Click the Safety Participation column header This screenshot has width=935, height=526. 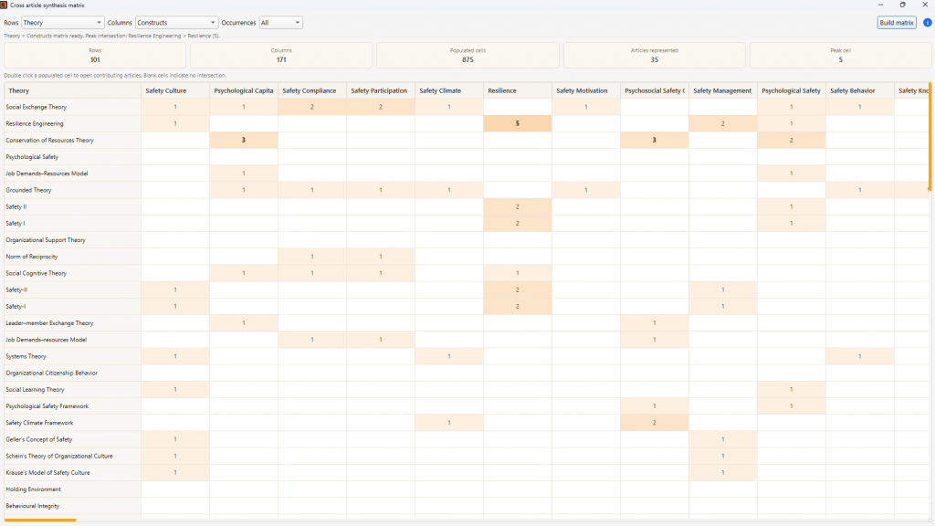(381, 90)
